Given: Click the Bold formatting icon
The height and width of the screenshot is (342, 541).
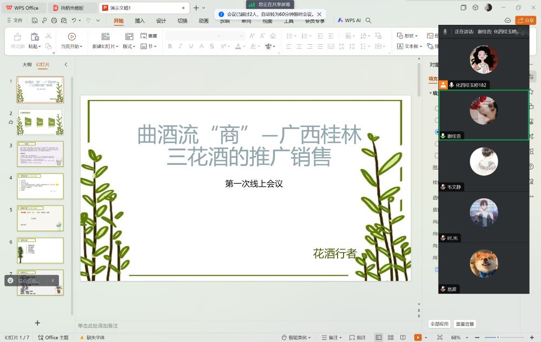Looking at the screenshot, I should pos(170,46).
